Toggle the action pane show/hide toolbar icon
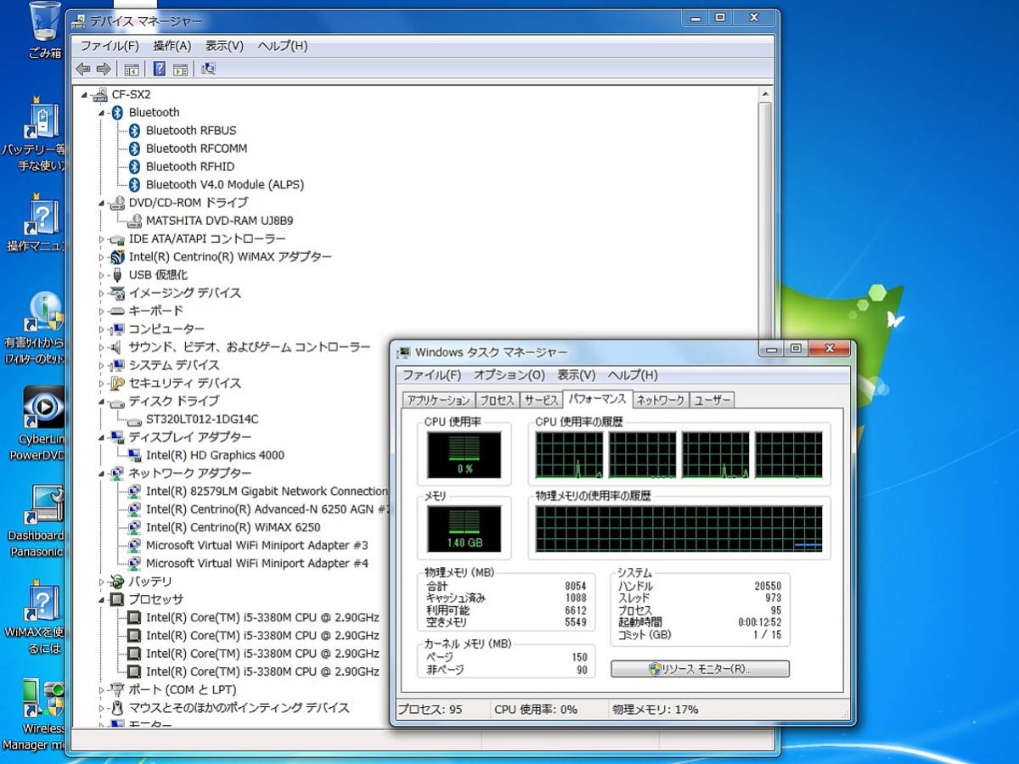The width and height of the screenshot is (1019, 764). click(180, 69)
